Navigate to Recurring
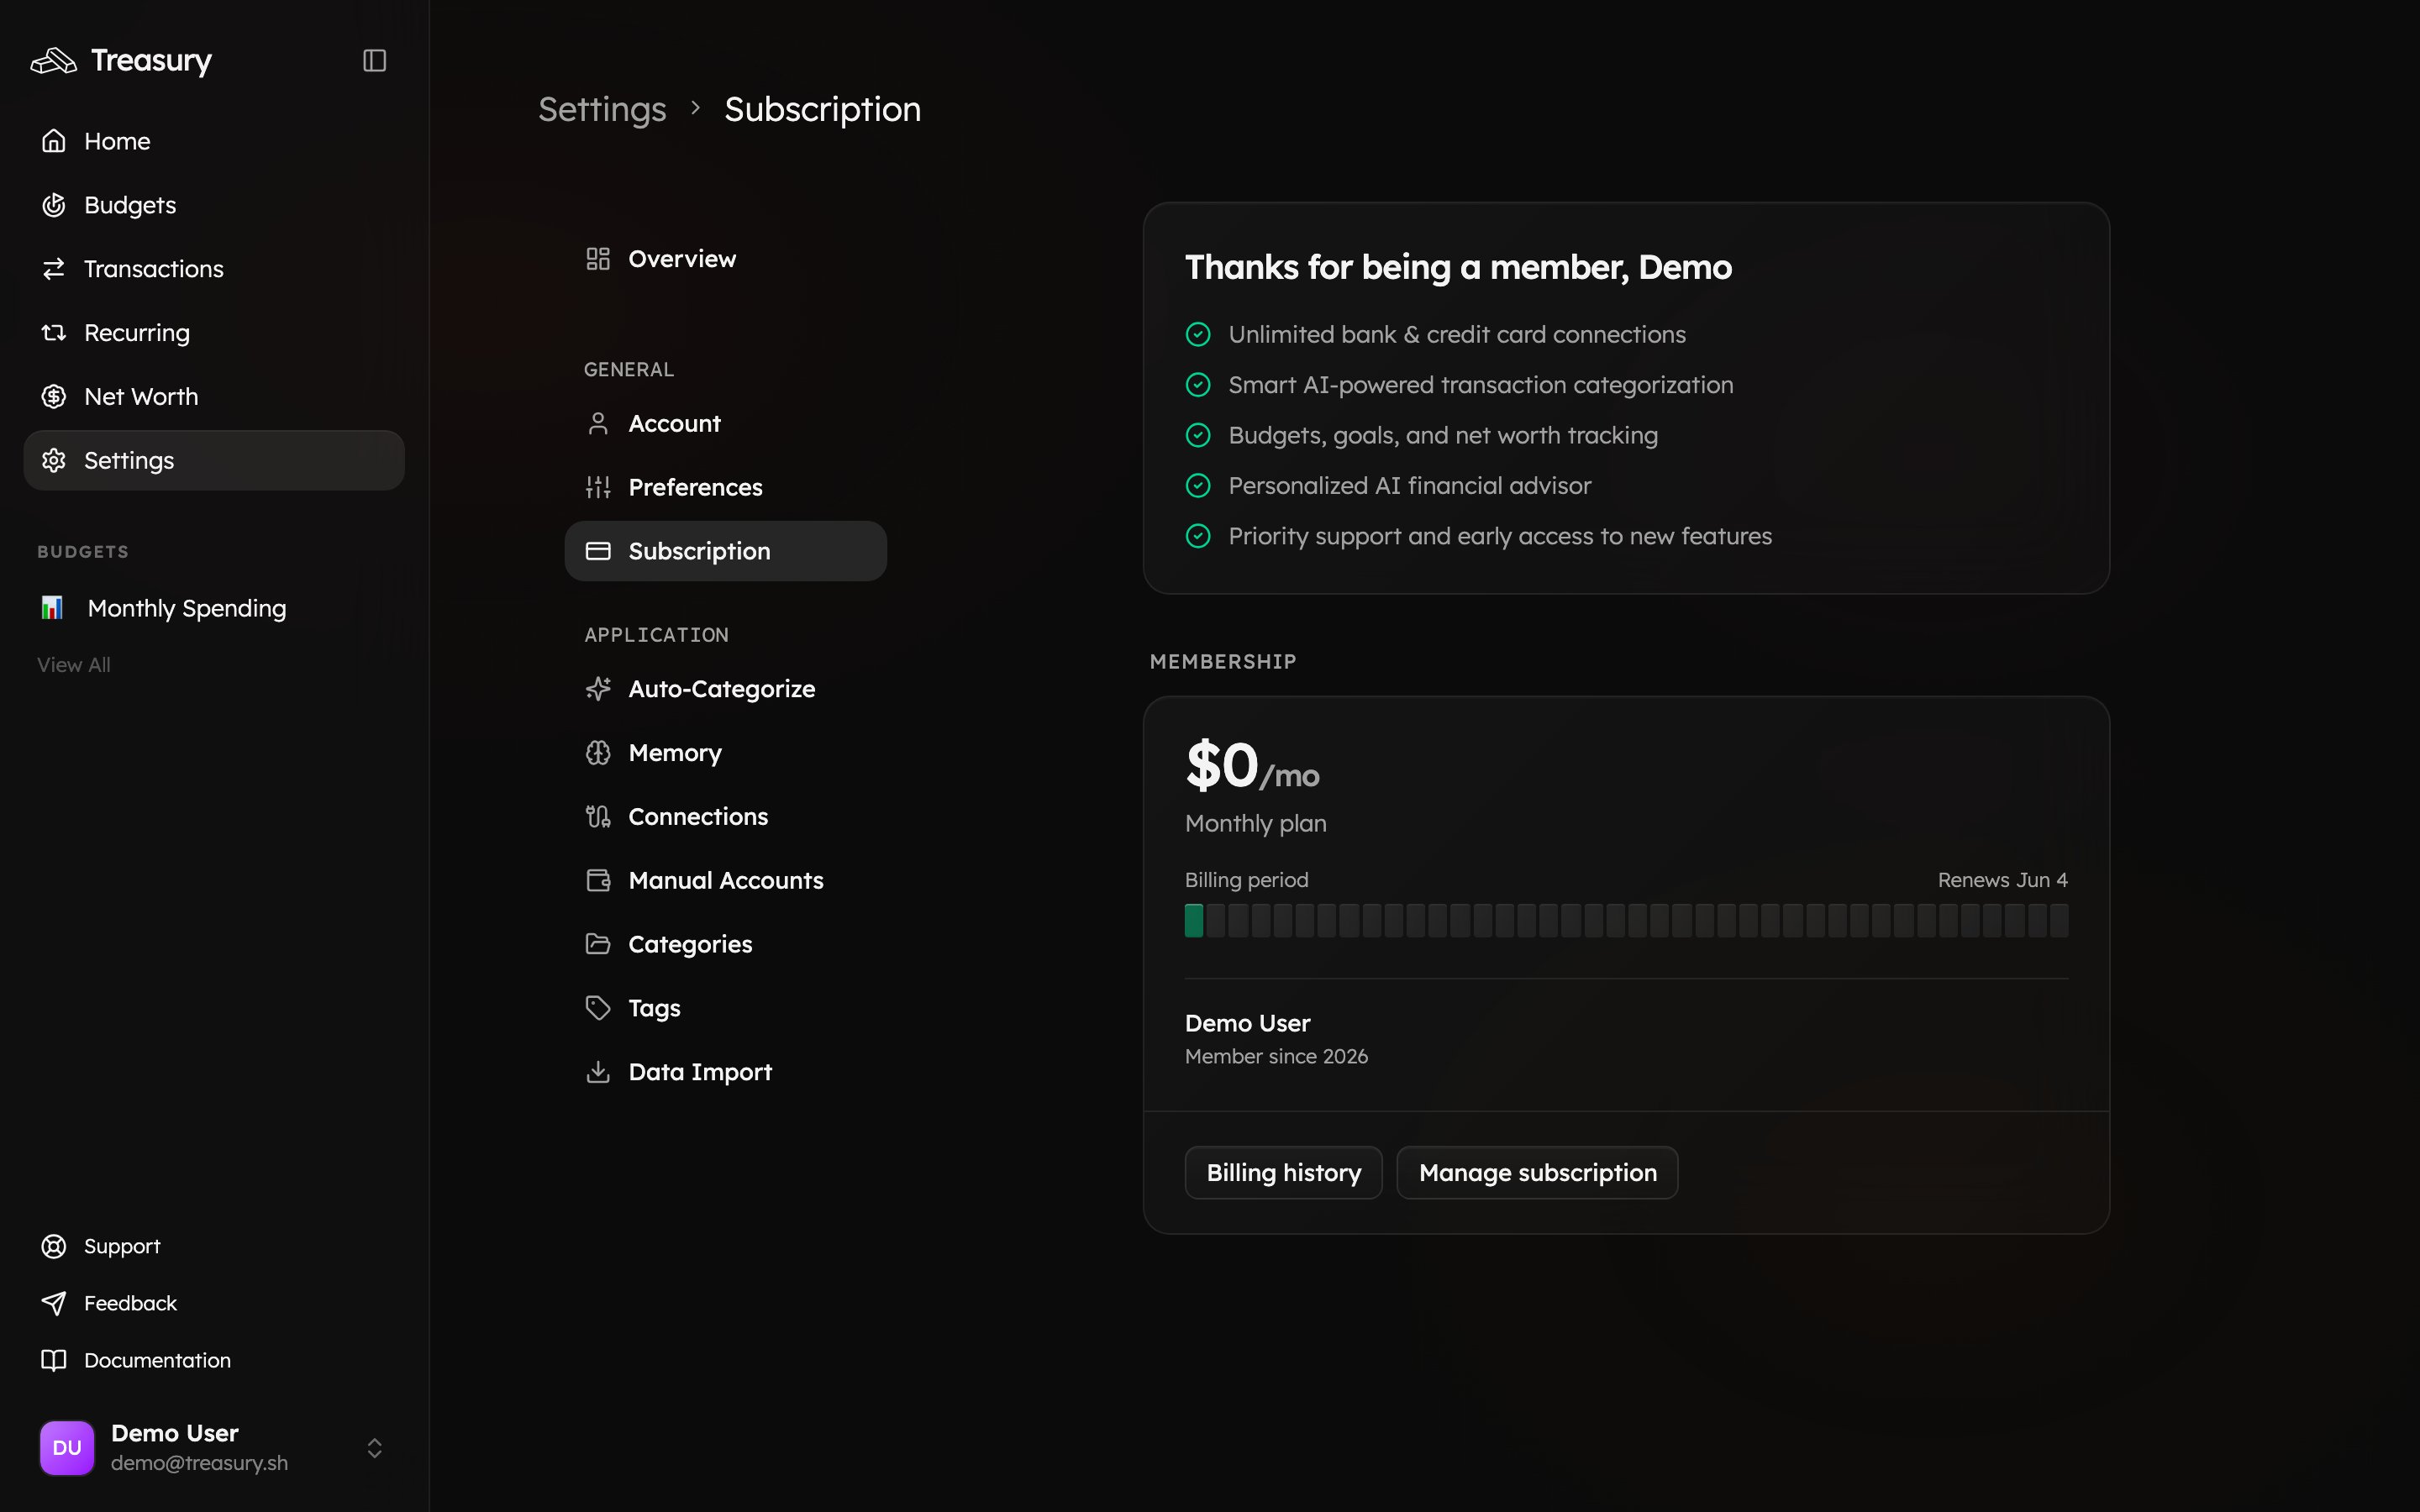This screenshot has width=2420, height=1512. pyautogui.click(x=214, y=333)
